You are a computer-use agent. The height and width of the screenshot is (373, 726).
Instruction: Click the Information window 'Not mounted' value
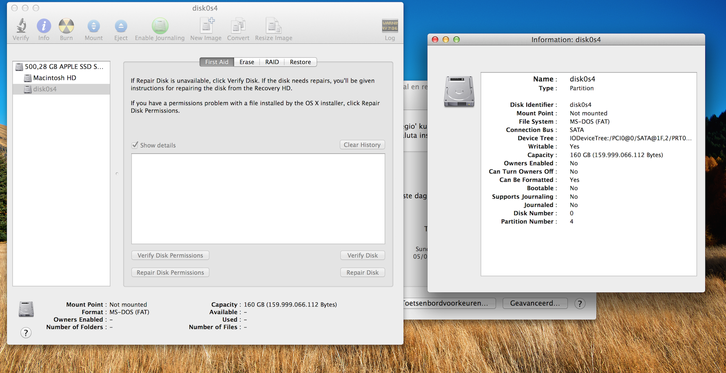(x=588, y=113)
